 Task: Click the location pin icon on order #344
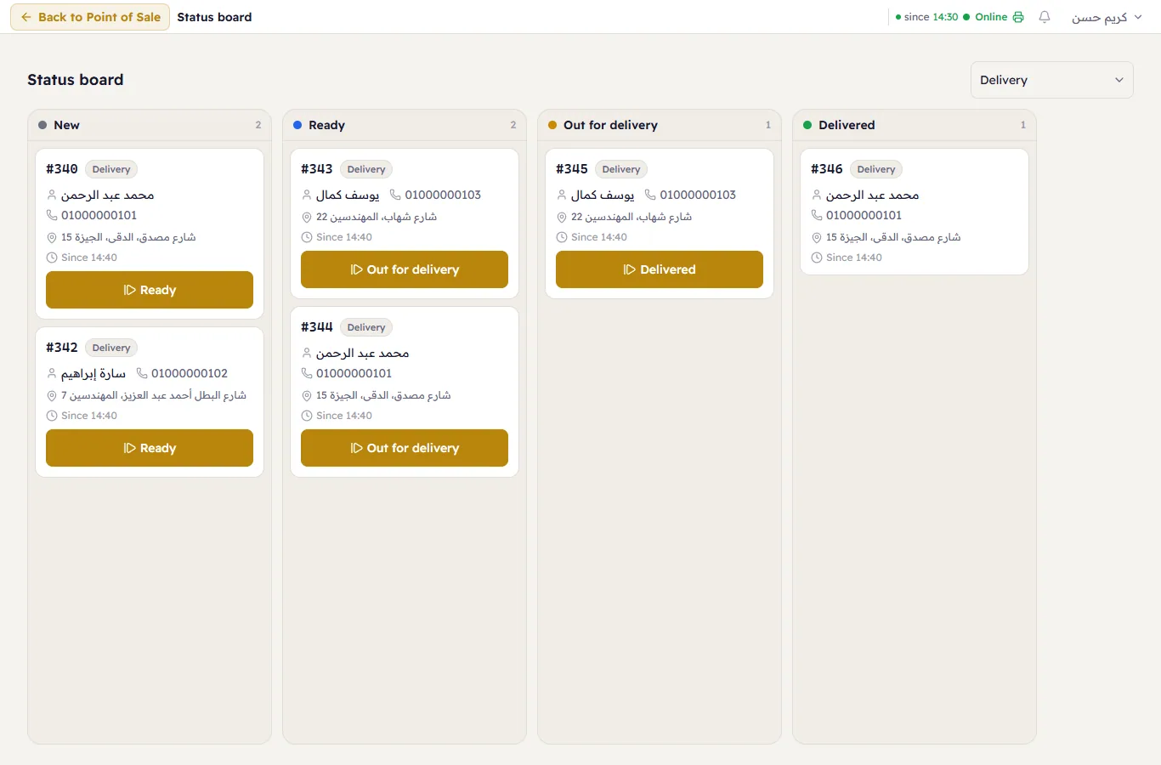pyautogui.click(x=307, y=395)
